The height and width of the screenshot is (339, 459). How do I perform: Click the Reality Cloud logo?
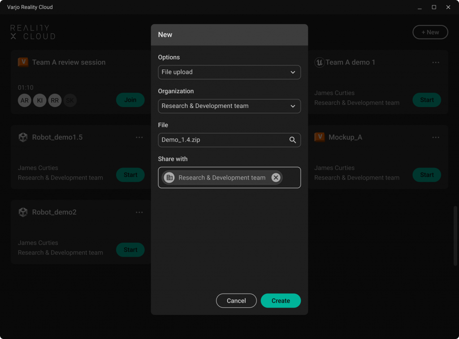(x=33, y=32)
